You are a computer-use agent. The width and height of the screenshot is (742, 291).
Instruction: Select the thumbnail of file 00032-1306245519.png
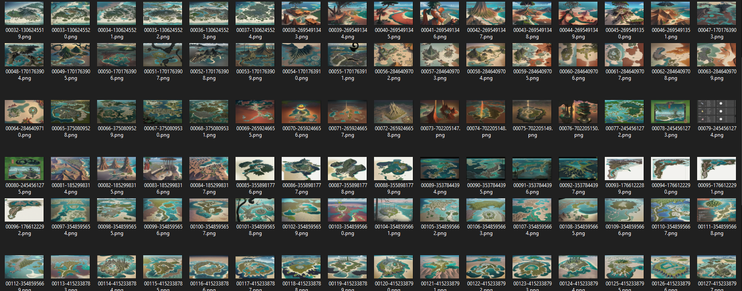24,13
